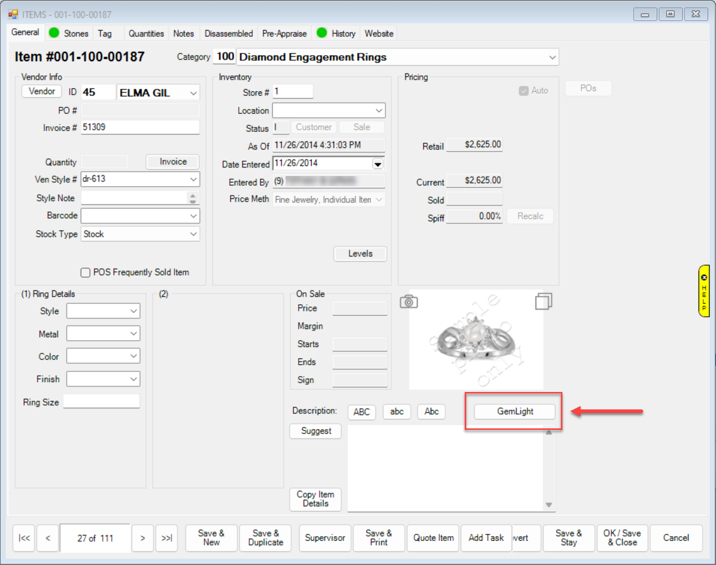
Task: Enable POS Frequently Sold Item checkbox
Action: [86, 272]
